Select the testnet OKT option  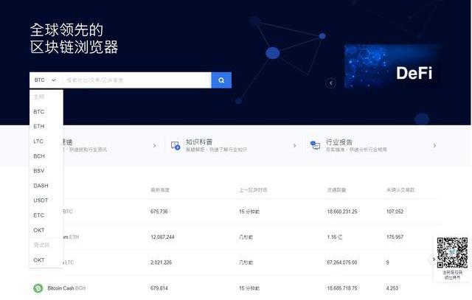[x=39, y=260]
